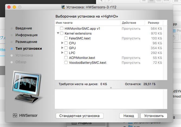Click the split pane divider handle

(x=111, y=88)
